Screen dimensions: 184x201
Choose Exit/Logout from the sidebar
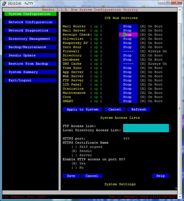[30, 80]
